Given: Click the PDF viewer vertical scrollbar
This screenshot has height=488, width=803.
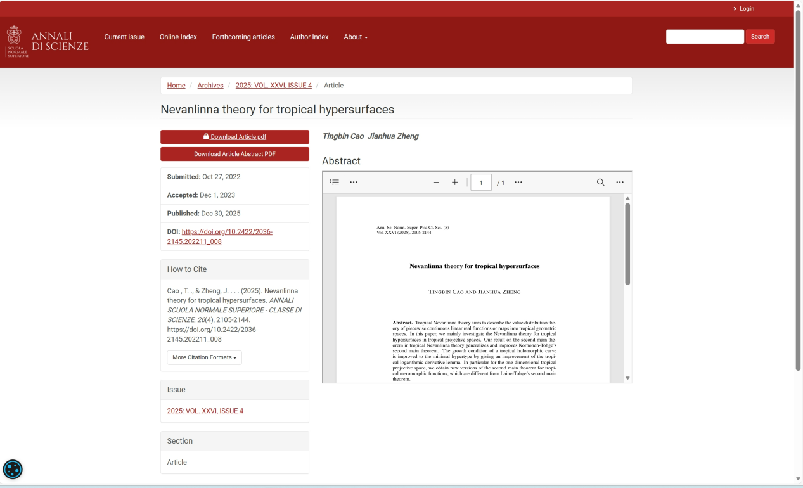Looking at the screenshot, I should tap(627, 244).
